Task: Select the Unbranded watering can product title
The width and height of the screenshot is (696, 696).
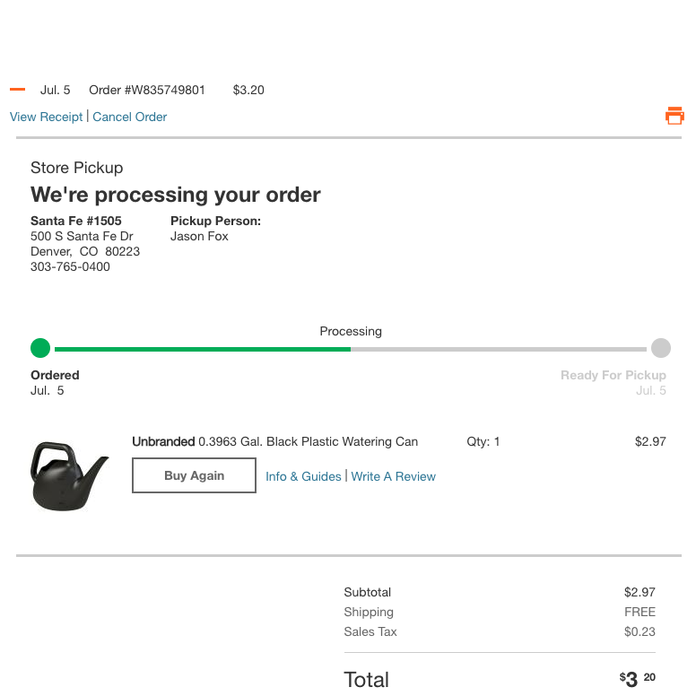Action: (x=274, y=441)
